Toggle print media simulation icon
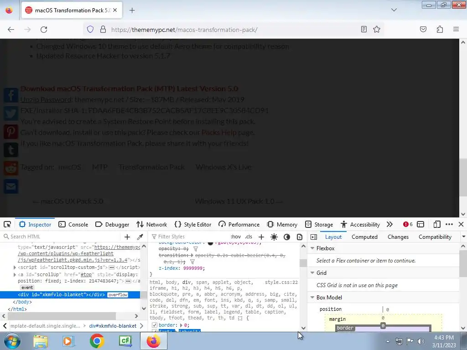467x350 pixels. tap(300, 237)
